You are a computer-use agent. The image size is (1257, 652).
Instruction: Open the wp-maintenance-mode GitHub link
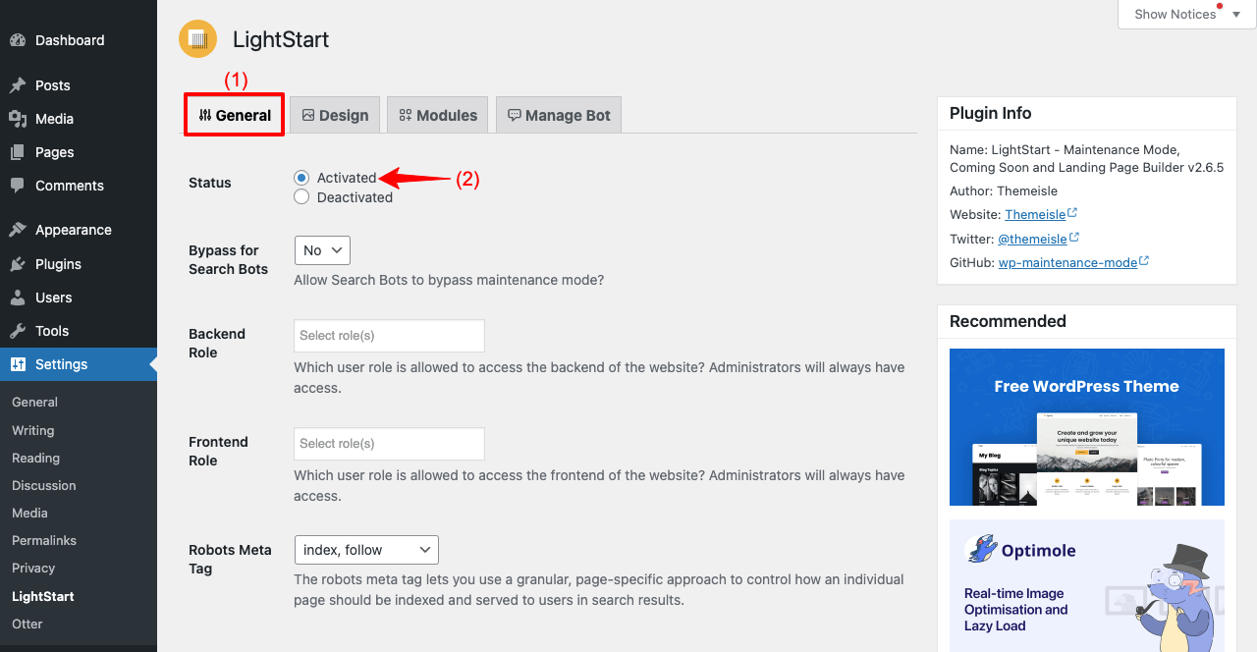tap(1067, 262)
